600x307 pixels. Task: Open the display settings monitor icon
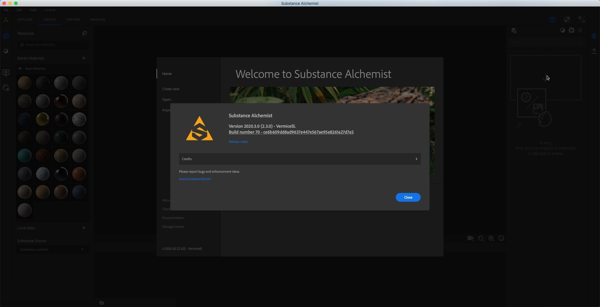(x=6, y=73)
